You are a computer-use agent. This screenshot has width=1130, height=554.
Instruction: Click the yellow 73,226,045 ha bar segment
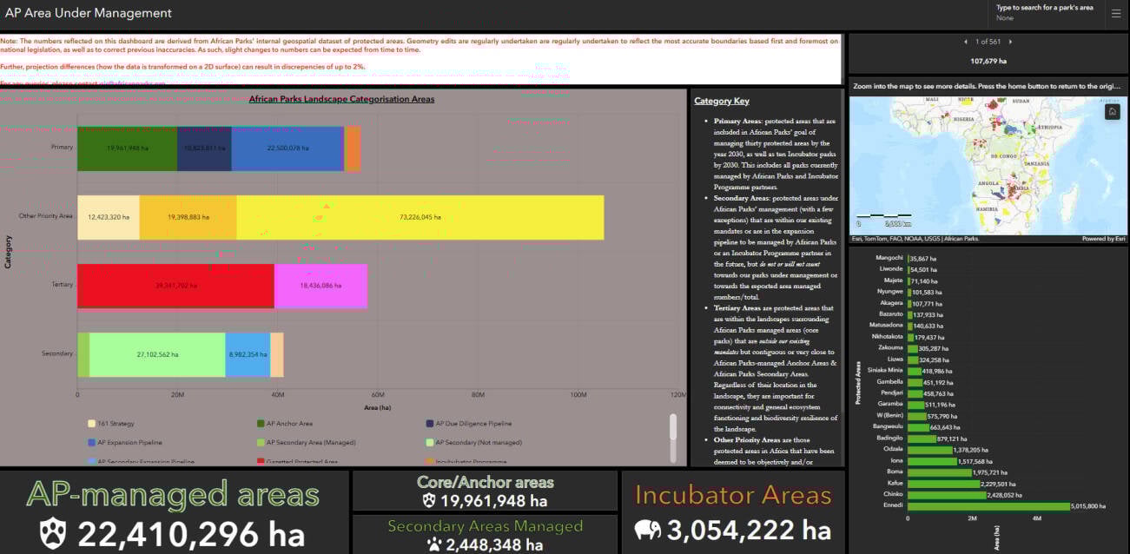pos(420,217)
